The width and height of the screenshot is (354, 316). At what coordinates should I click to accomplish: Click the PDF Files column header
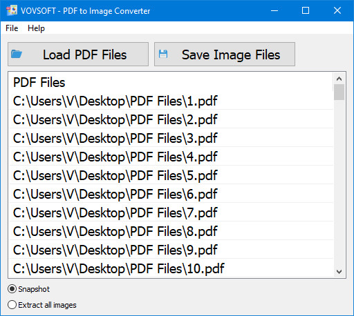click(x=39, y=82)
